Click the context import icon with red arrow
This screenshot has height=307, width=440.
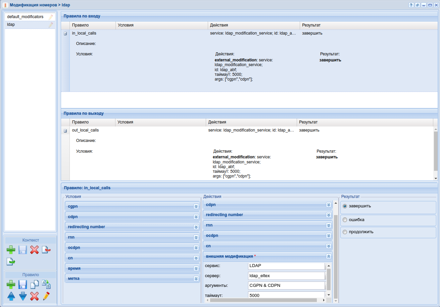point(46,250)
